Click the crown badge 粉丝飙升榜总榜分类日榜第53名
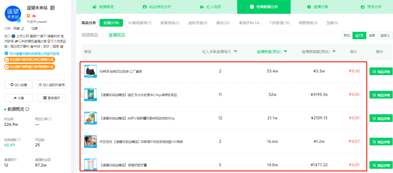Screen dimensions: 393x173 point(29,60)
